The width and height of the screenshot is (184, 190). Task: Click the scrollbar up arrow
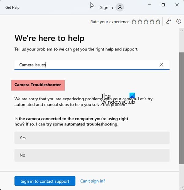tap(182, 30)
